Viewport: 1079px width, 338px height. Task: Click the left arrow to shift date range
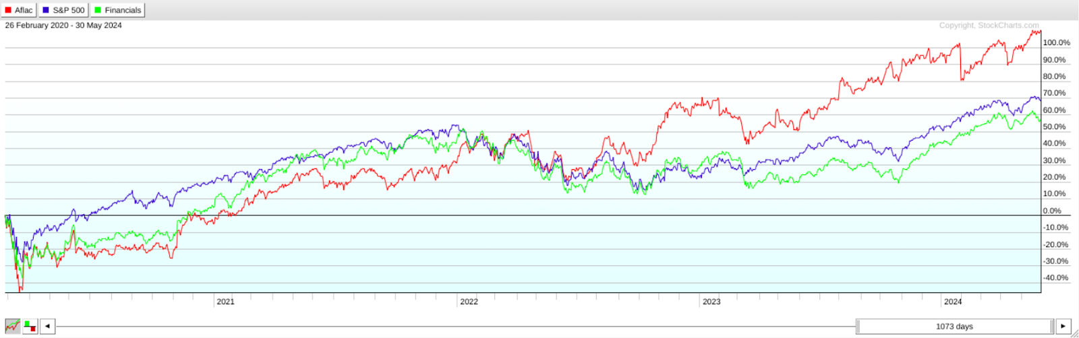point(47,327)
